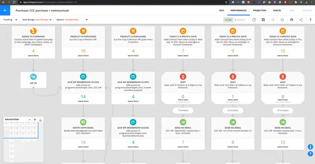
Task: Open the blue help question mark icon
Action: tap(310, 154)
